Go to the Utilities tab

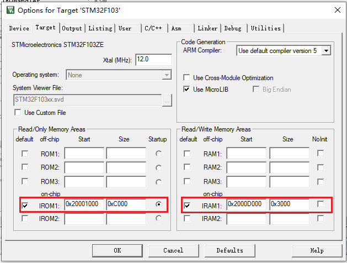[x=265, y=28]
